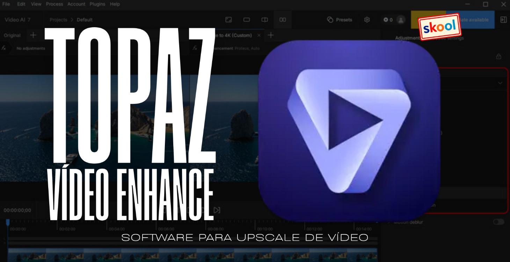Select the single rectangle view mode icon
The width and height of the screenshot is (510, 262).
pos(246,20)
